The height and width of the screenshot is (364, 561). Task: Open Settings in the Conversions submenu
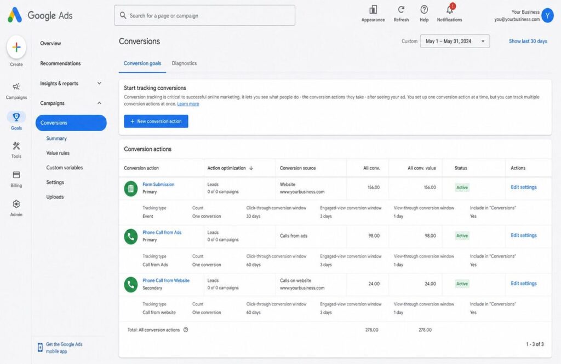pyautogui.click(x=55, y=183)
